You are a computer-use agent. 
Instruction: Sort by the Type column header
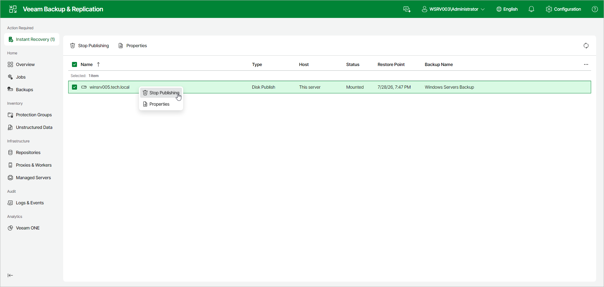[257, 64]
